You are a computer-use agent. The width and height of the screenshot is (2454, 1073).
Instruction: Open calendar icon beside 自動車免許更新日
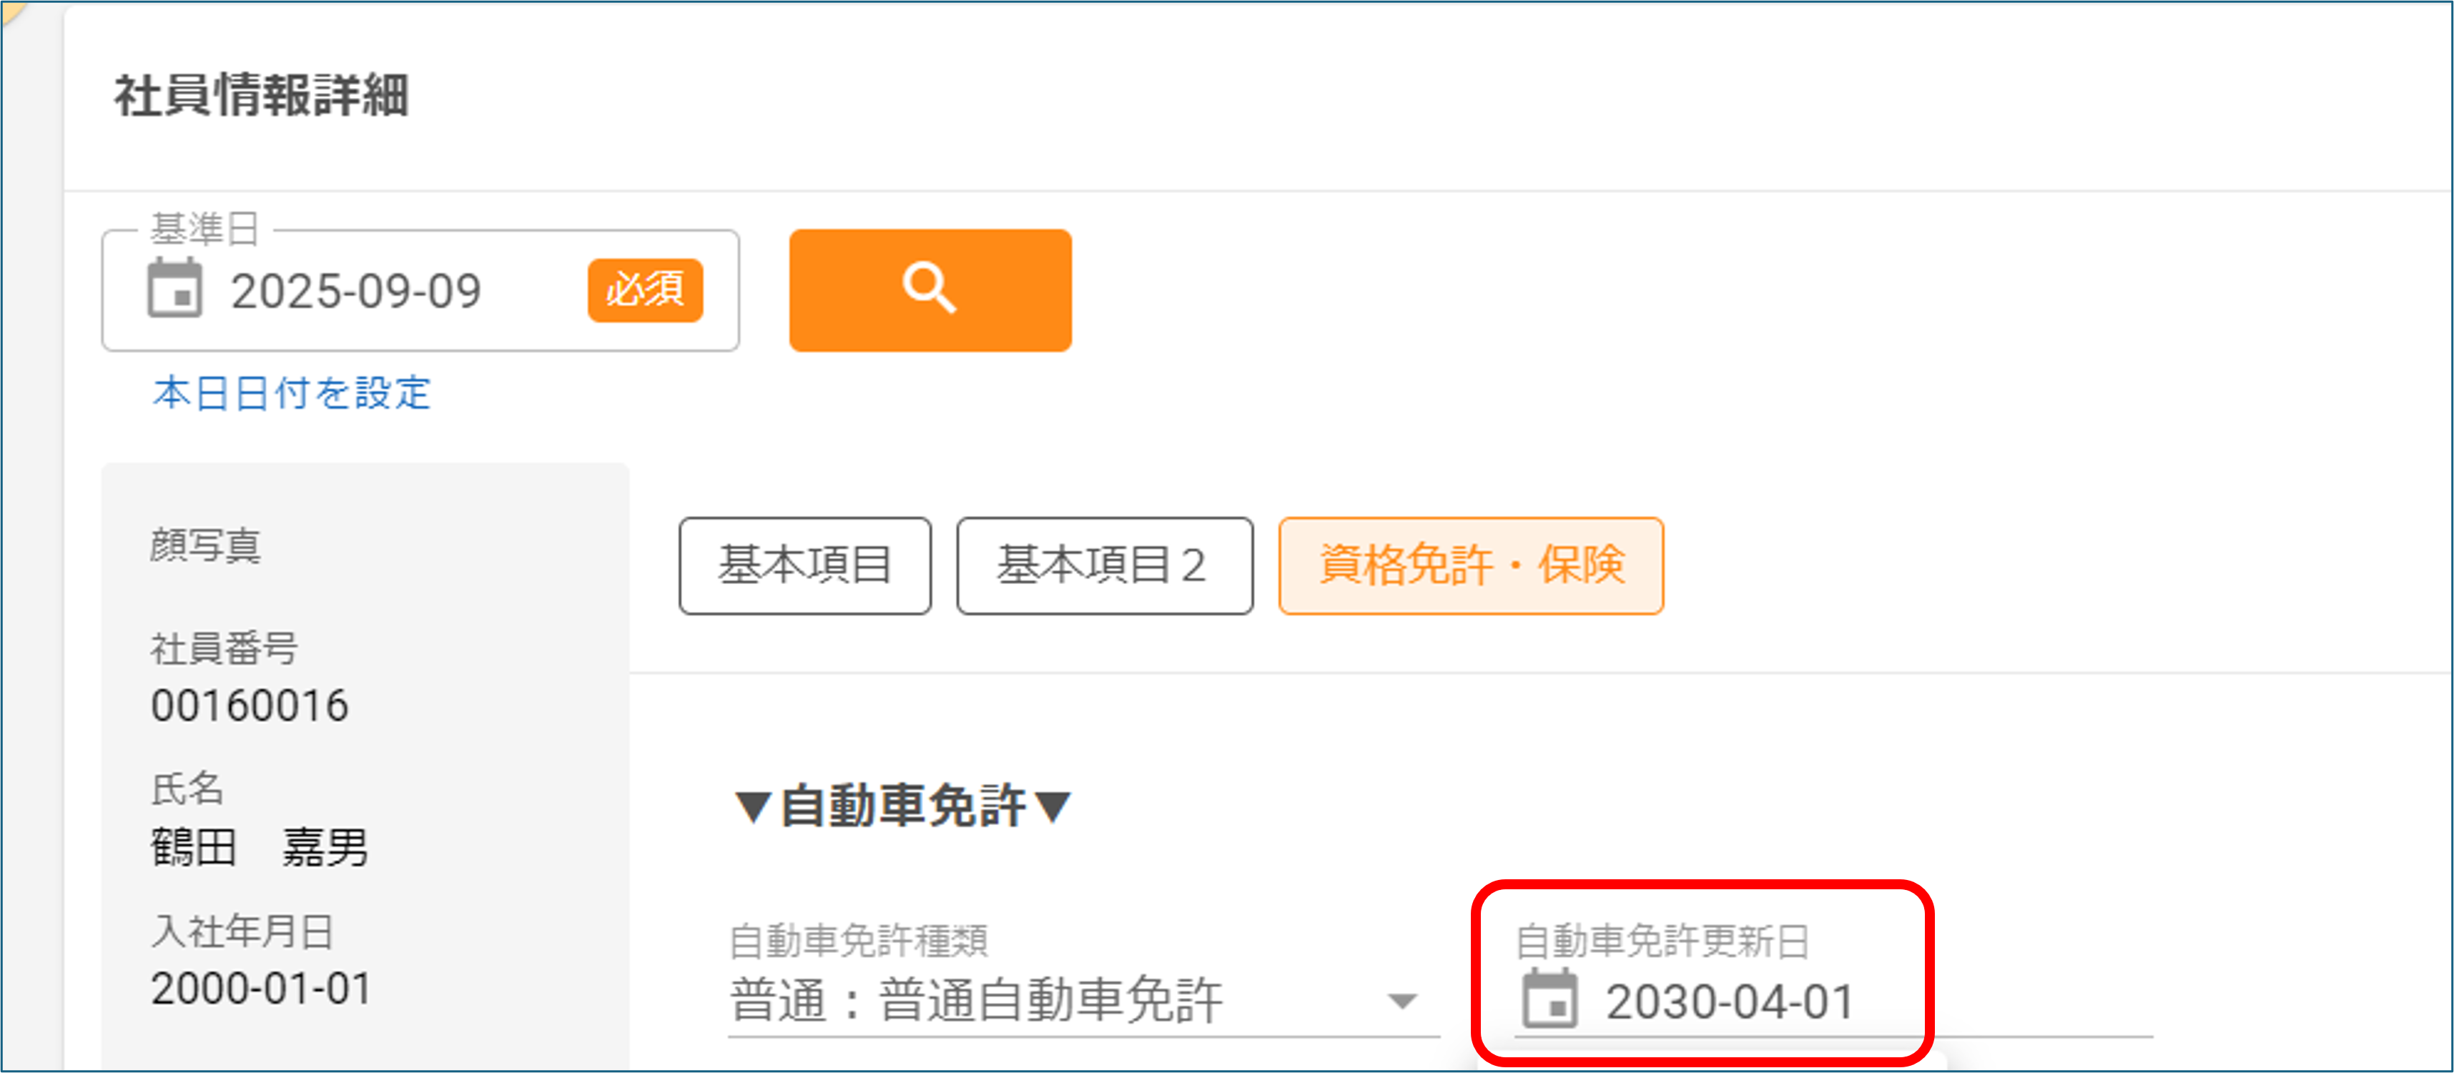coord(1549,999)
